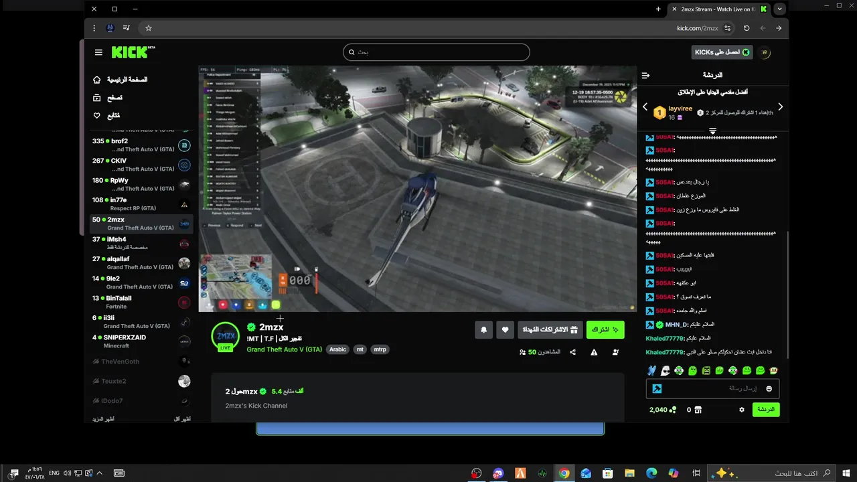Click the 2,040 channel points balance
Screen dimensions: 857x482
663,410
